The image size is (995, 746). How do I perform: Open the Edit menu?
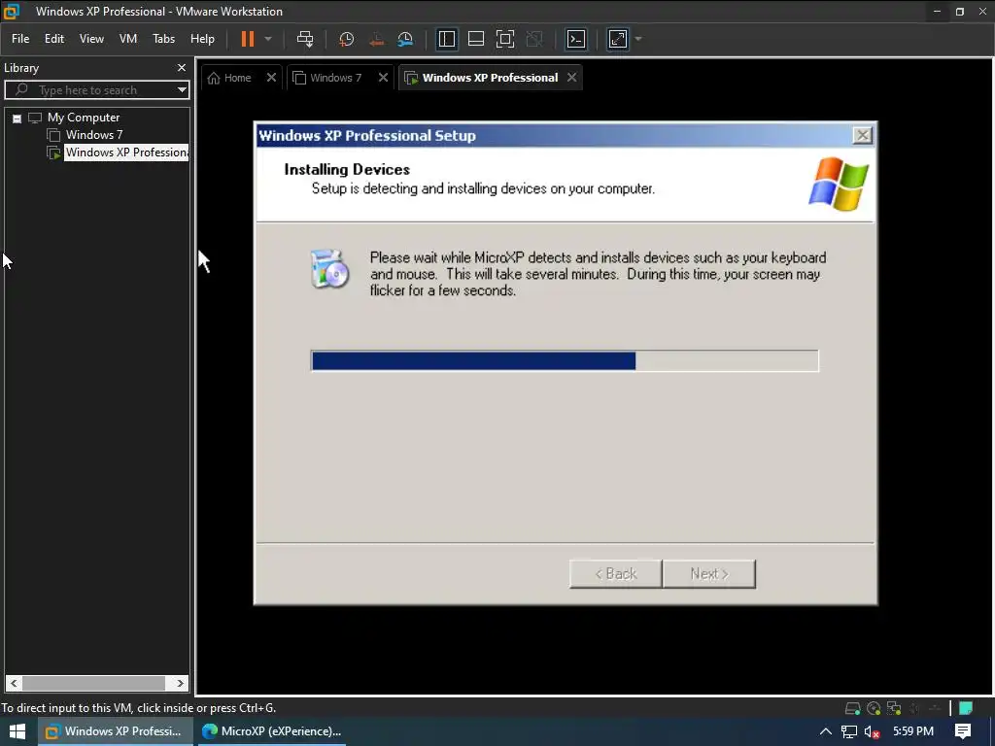click(54, 39)
